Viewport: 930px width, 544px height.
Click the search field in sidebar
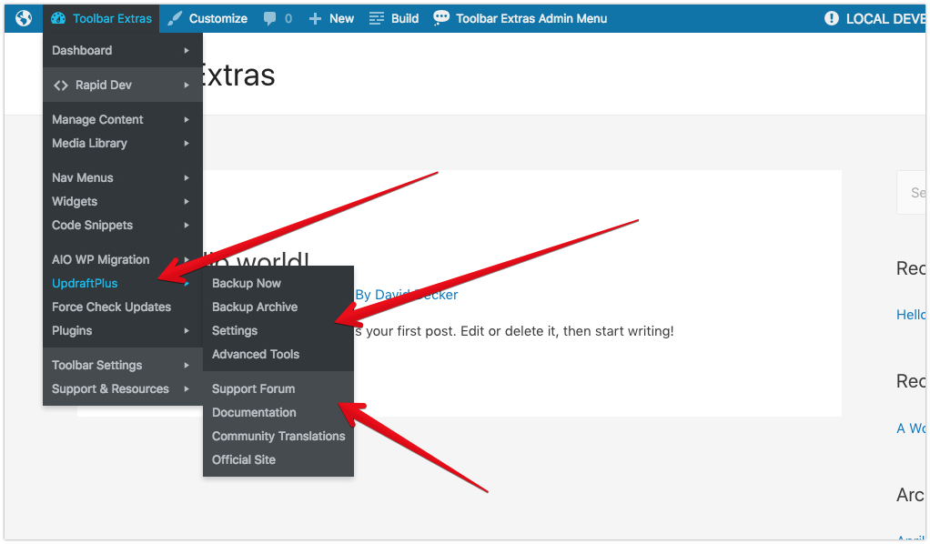point(911,192)
